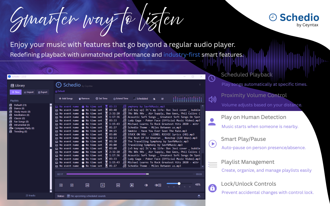Toggle shuffle playback mode
The image size is (330, 206).
pyautogui.click(x=61, y=185)
